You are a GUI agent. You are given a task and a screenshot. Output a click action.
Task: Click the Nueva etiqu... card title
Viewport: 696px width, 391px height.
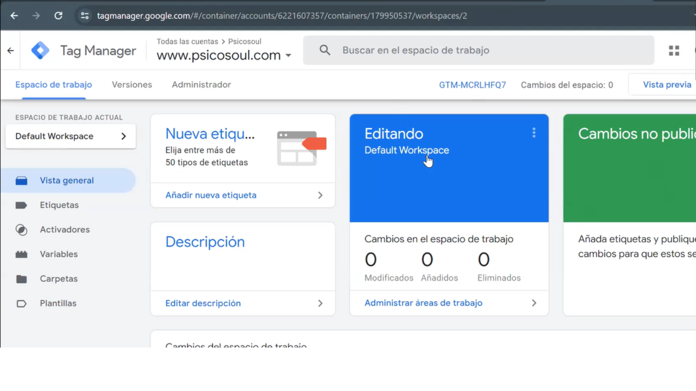coord(210,134)
